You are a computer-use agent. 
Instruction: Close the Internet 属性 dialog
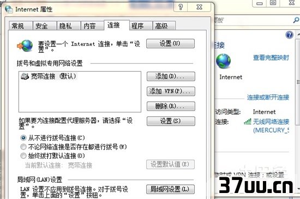pyautogui.click(x=199, y=7)
